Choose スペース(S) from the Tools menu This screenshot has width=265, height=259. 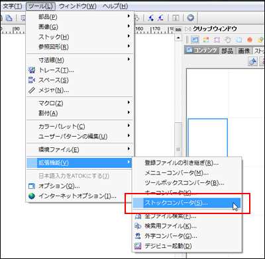(80, 80)
